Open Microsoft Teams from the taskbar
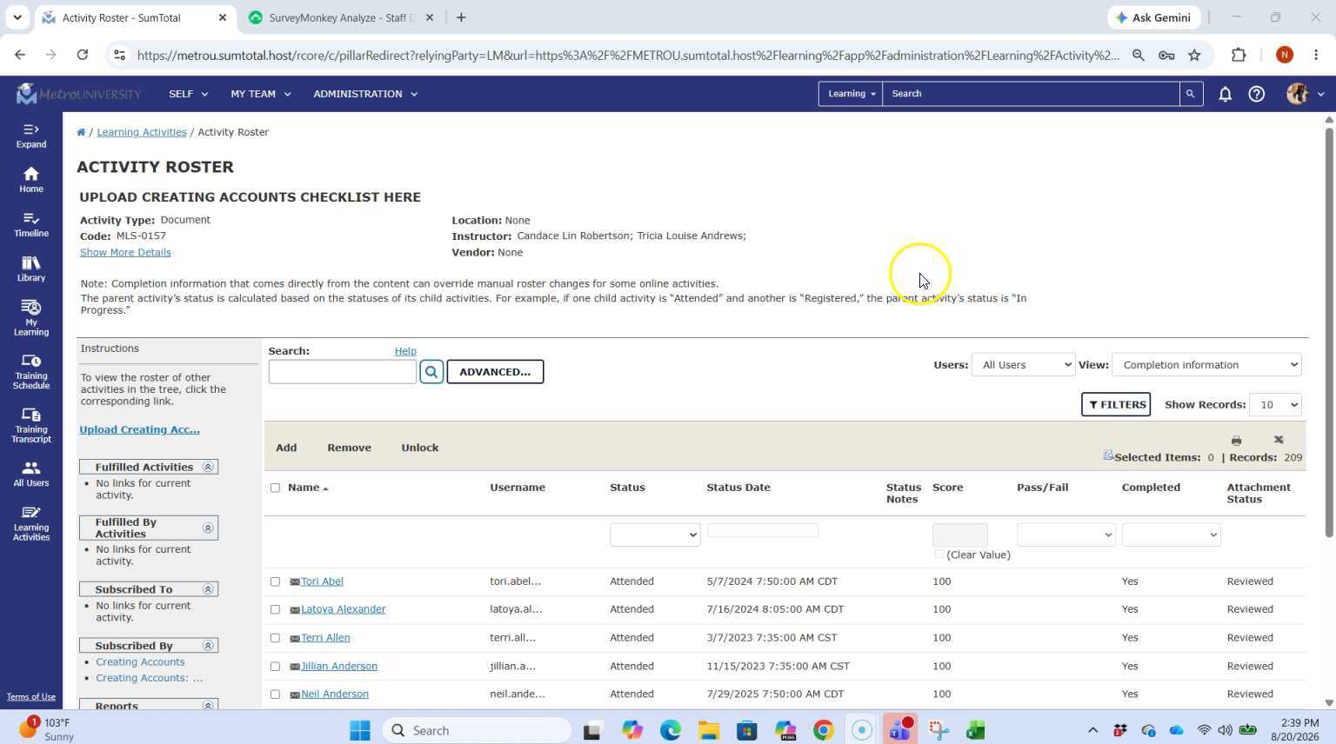Image resolution: width=1336 pixels, height=744 pixels. coord(900,730)
